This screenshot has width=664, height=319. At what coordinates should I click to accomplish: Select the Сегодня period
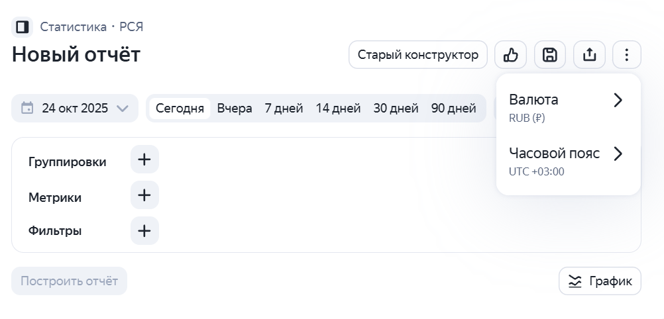(x=180, y=109)
